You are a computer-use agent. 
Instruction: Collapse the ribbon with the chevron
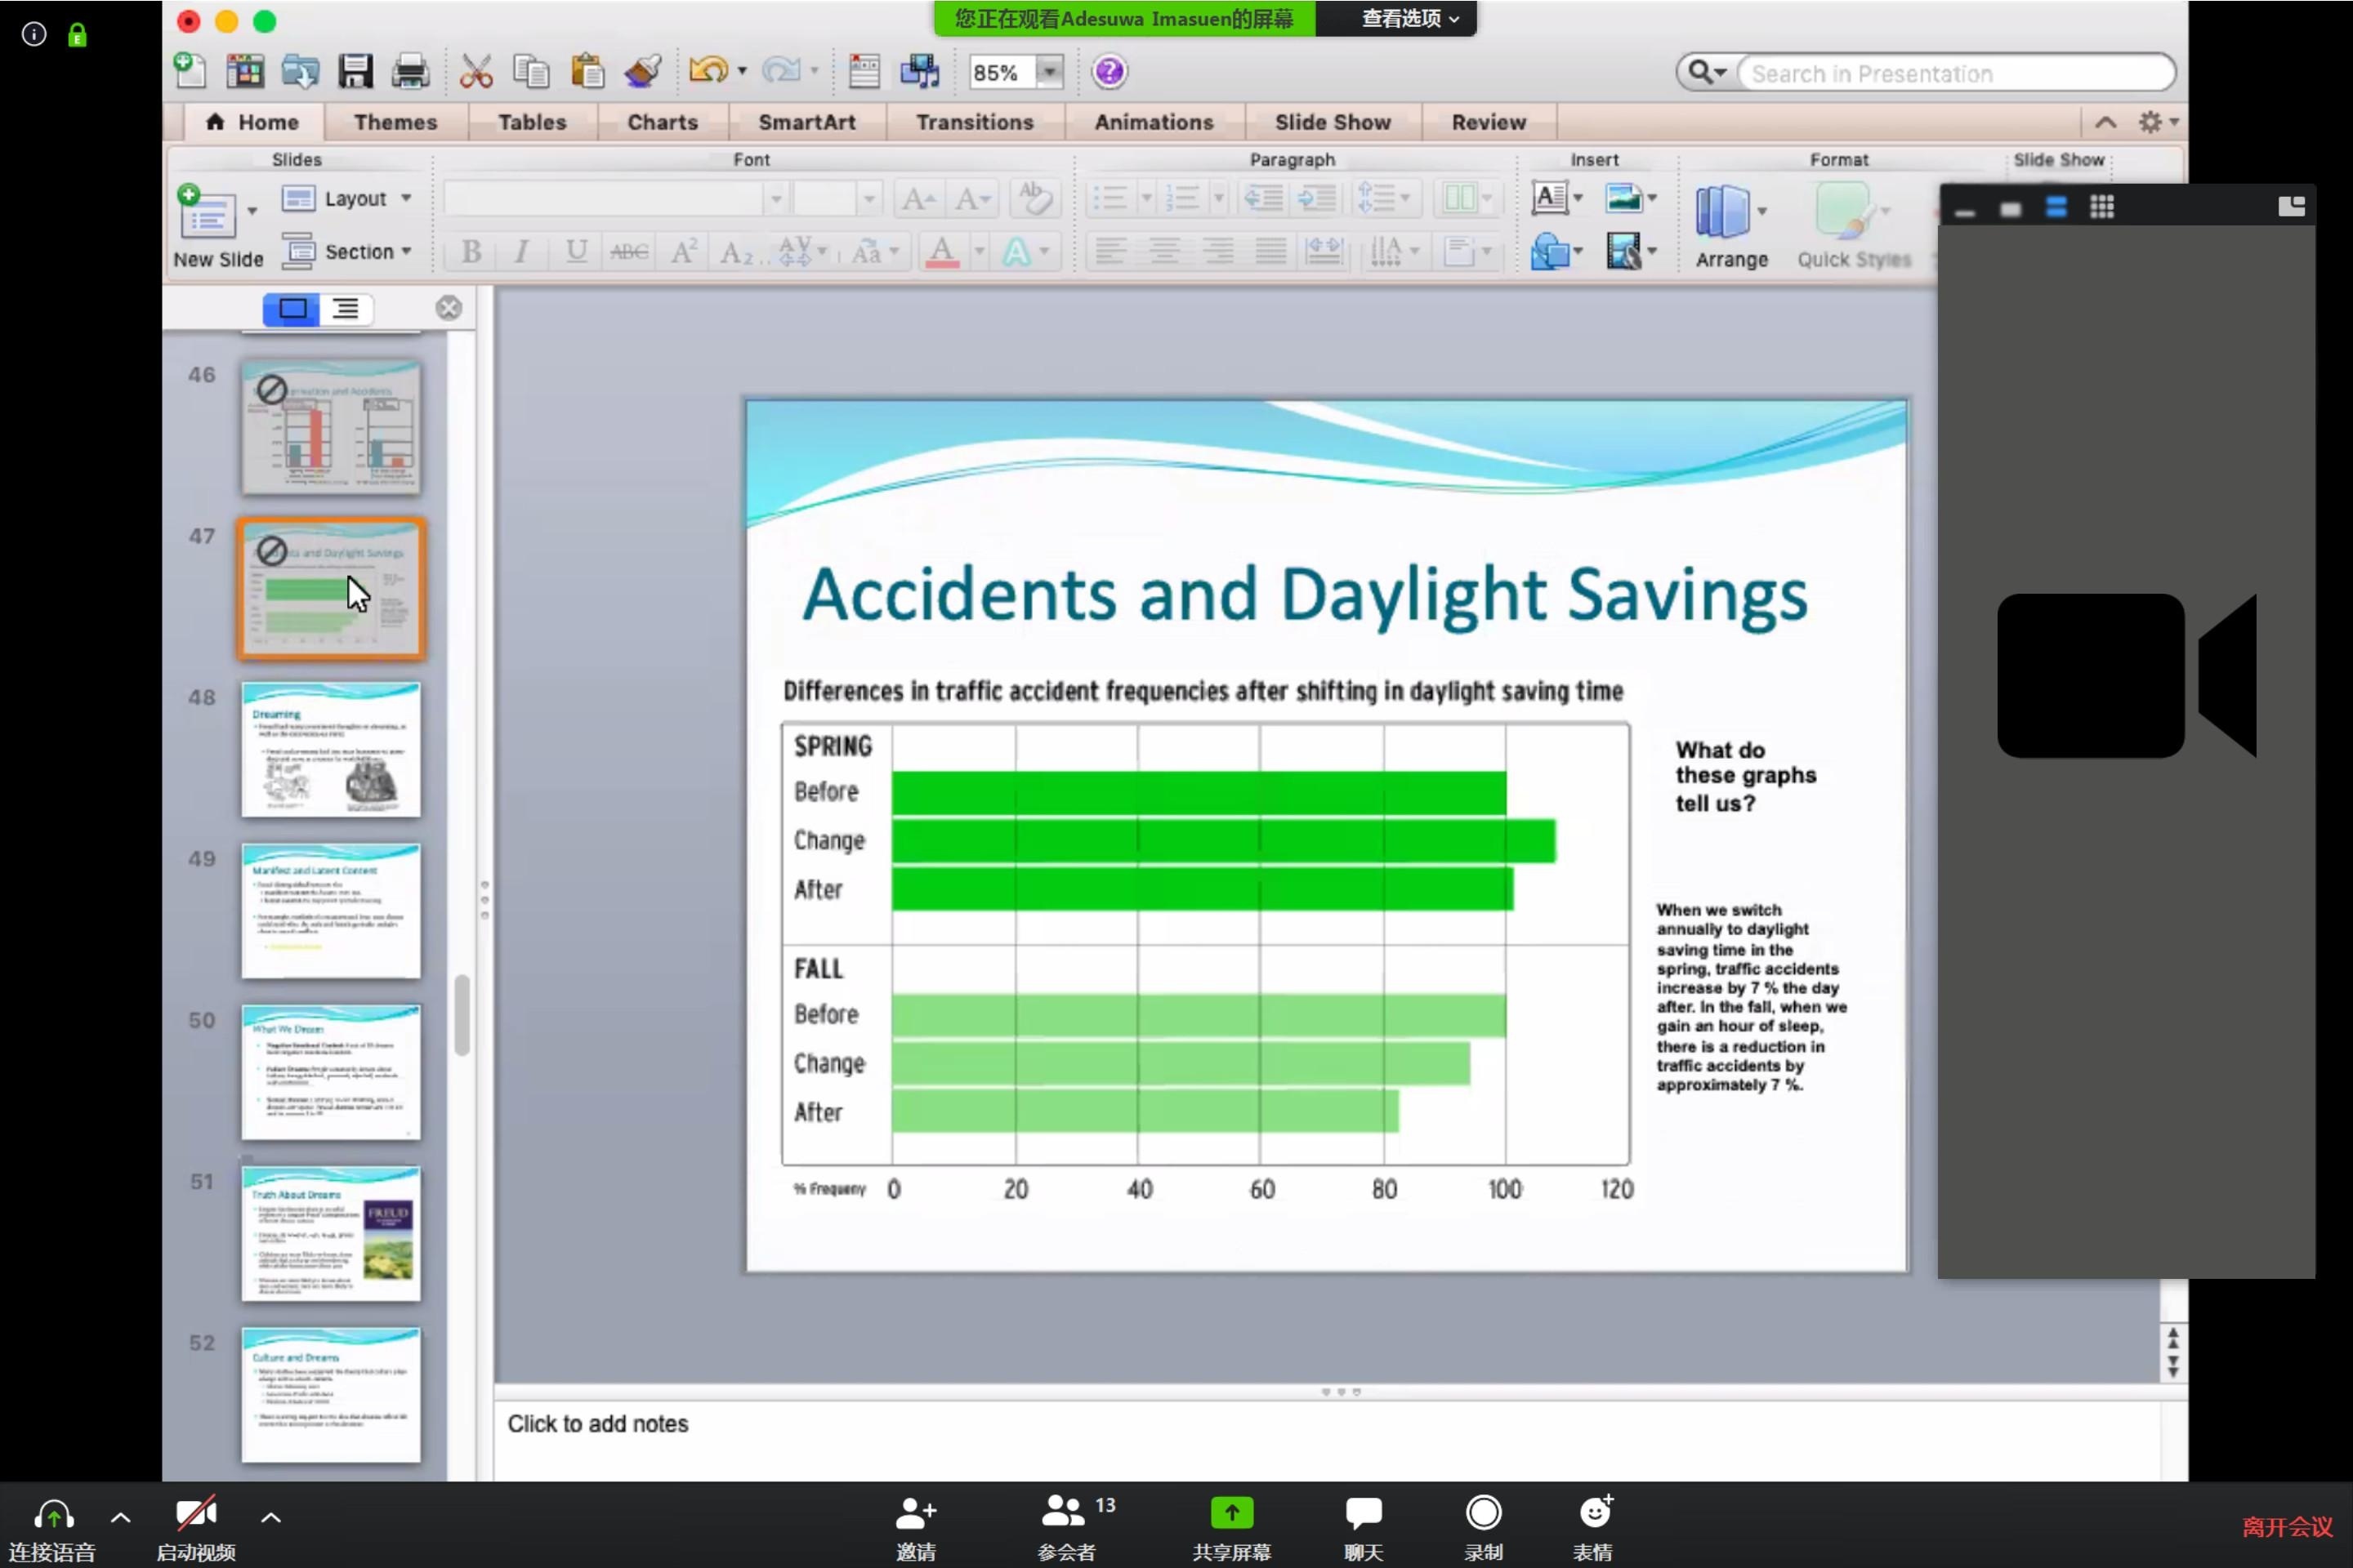(x=2105, y=122)
